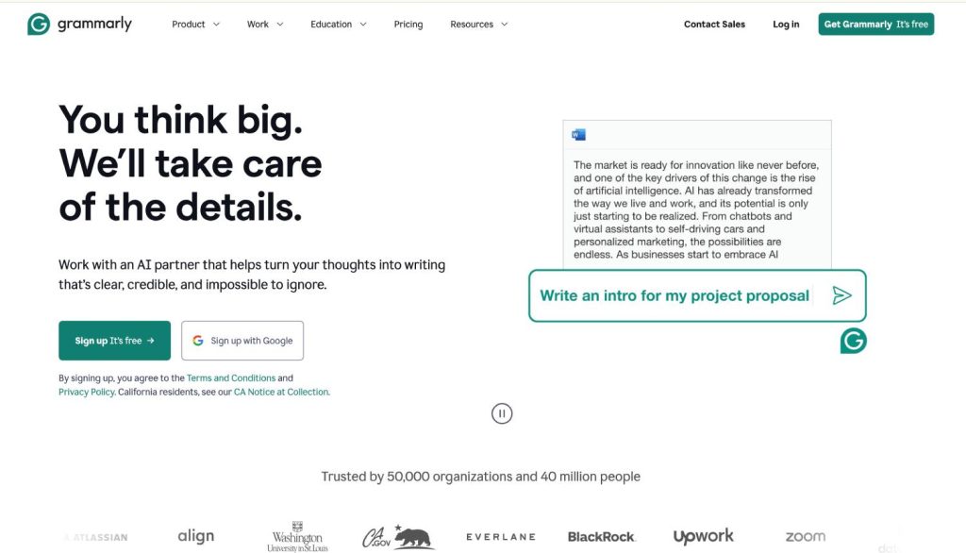Viewport: 966px width, 553px height.
Task: Select Pricing in the navigation bar
Action: 408,24
